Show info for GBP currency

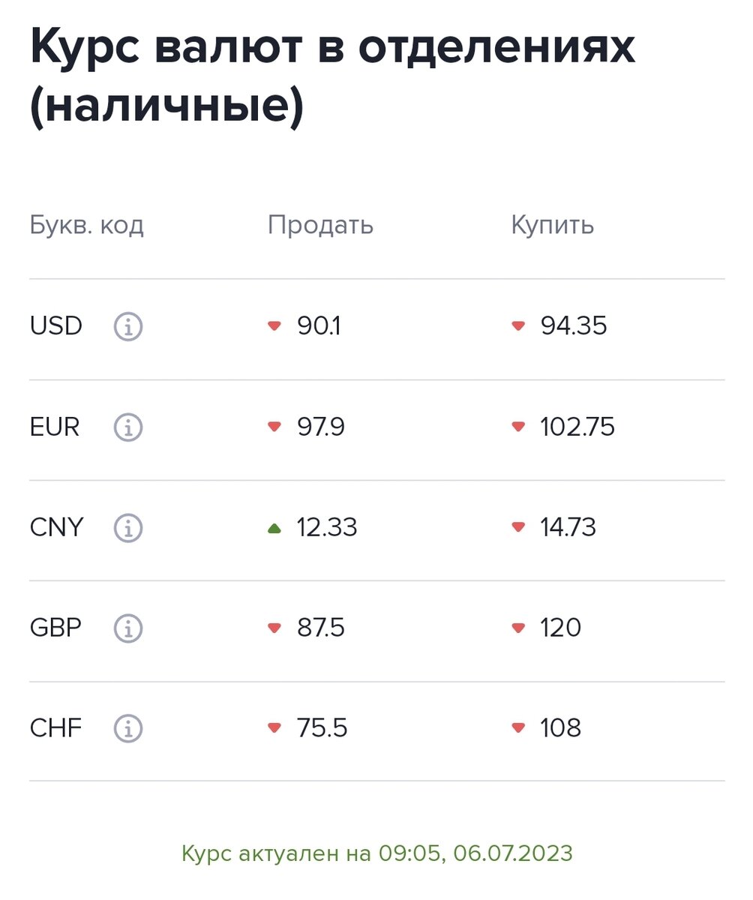pyautogui.click(x=128, y=628)
